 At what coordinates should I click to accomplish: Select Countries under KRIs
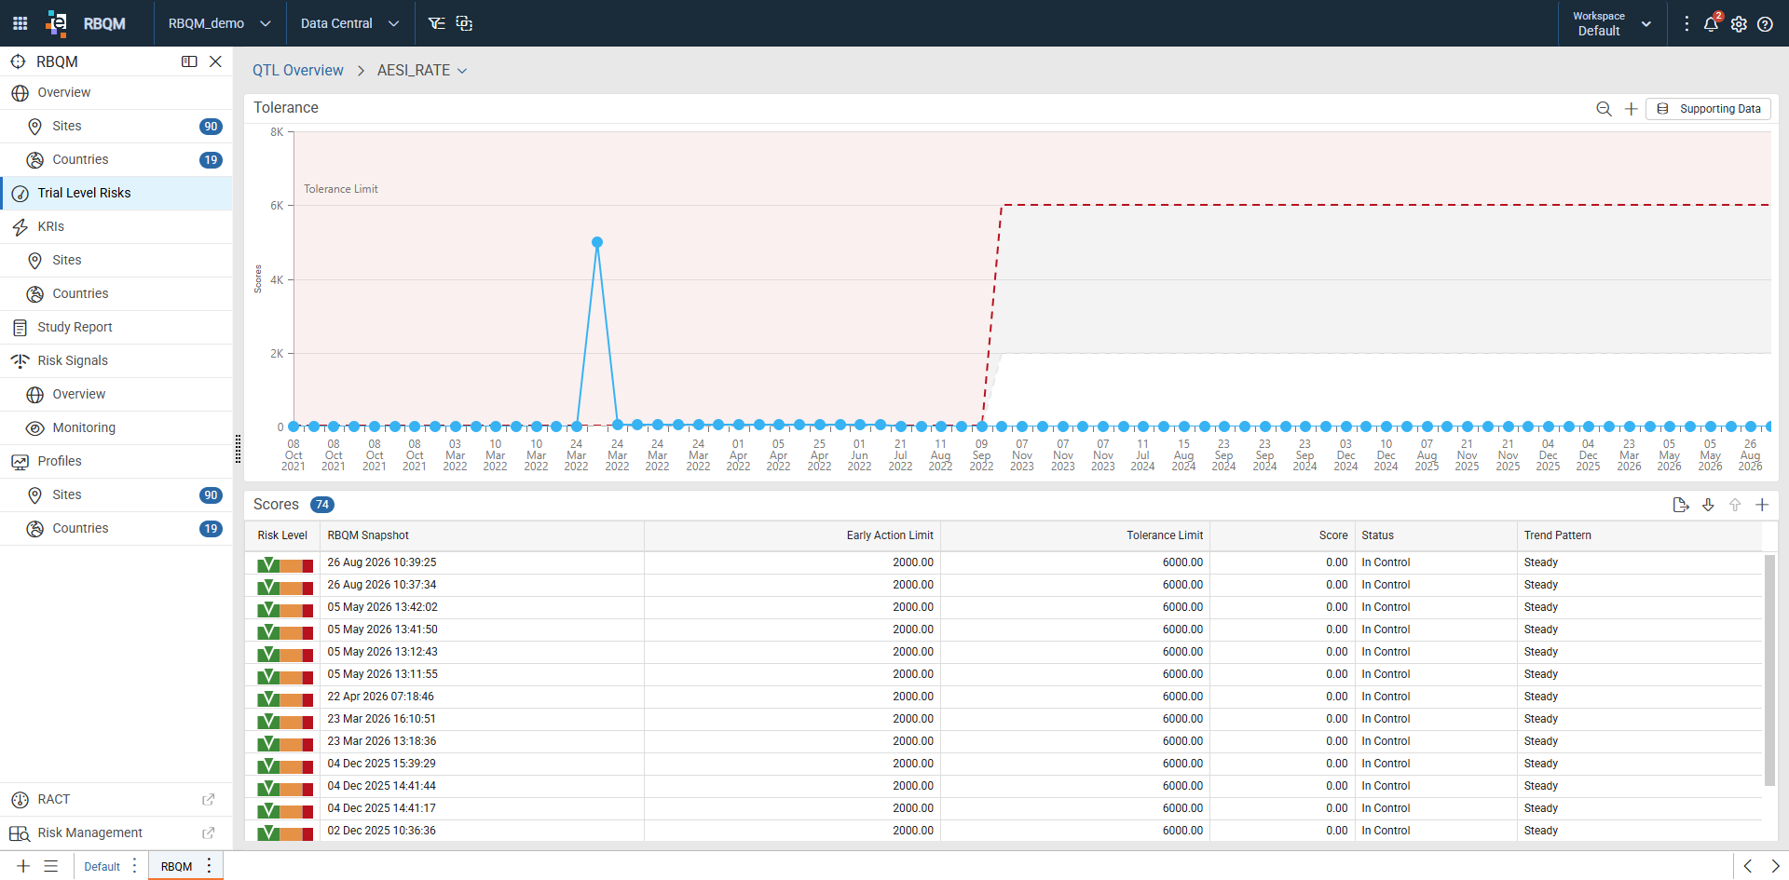(x=116, y=293)
